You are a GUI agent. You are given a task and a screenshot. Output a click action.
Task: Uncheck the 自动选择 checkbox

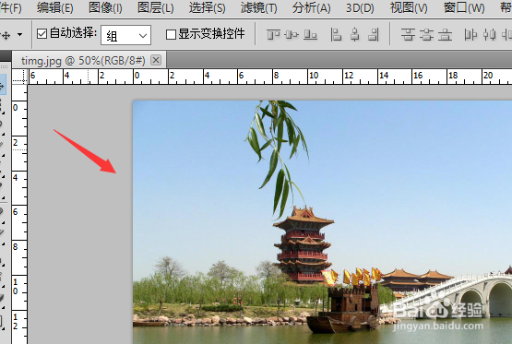pyautogui.click(x=42, y=33)
